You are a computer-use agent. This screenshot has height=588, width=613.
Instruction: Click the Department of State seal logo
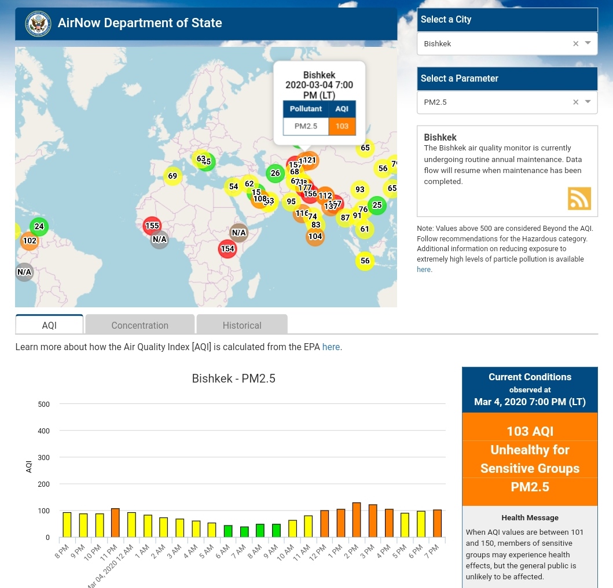pos(38,24)
